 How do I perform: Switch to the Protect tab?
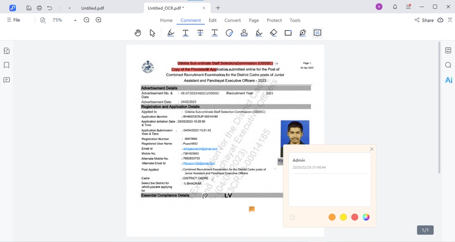[274, 20]
